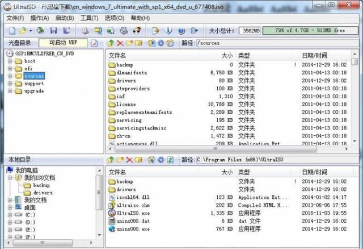
Task: Click the blue Help question icon
Action: click(x=181, y=30)
